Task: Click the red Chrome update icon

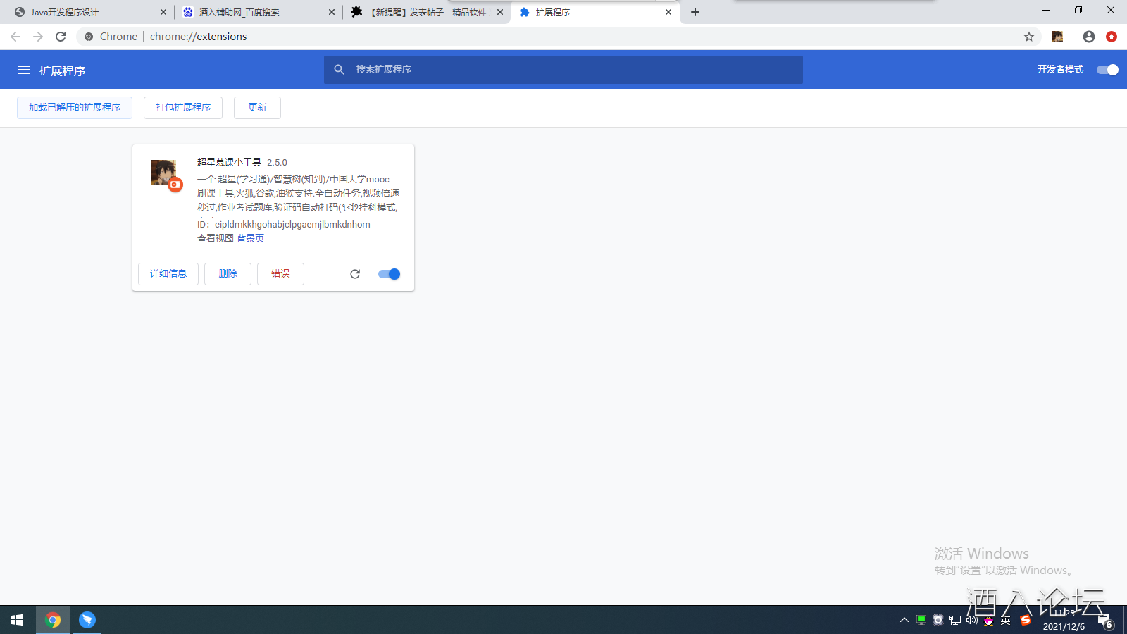Action: [x=1112, y=37]
